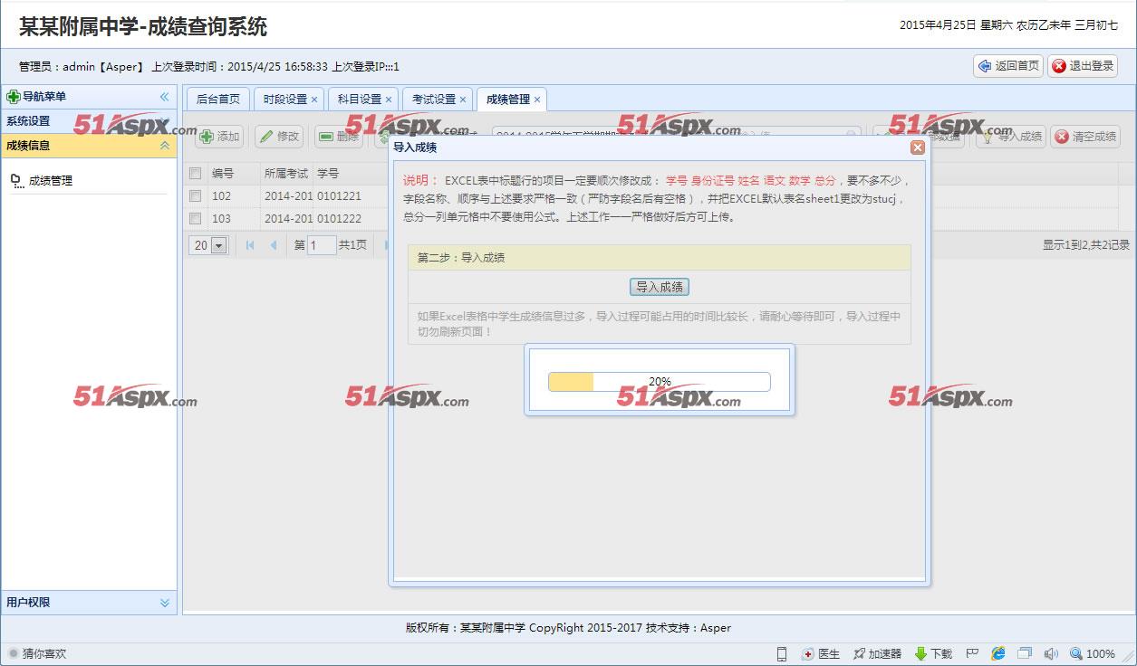Open the 系统设置 section
Screen dimensions: 1137x666
(x=89, y=121)
